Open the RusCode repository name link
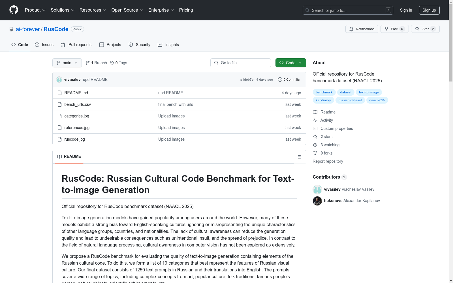This screenshot has width=453, height=283. click(56, 29)
